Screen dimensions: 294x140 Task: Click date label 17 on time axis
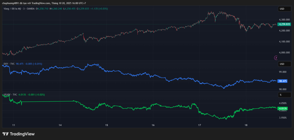[x=200, y=125]
